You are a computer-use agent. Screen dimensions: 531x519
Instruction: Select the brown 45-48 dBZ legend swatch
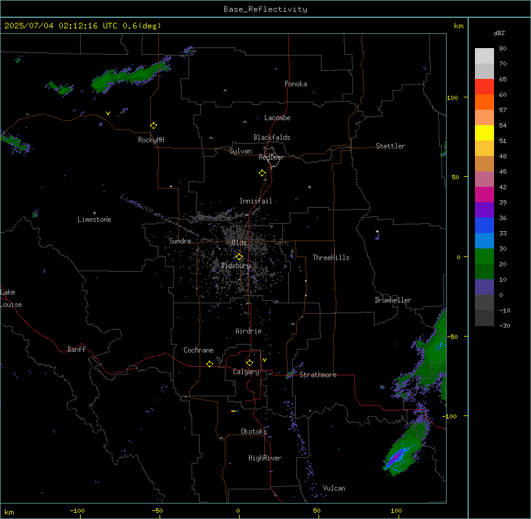click(x=484, y=163)
